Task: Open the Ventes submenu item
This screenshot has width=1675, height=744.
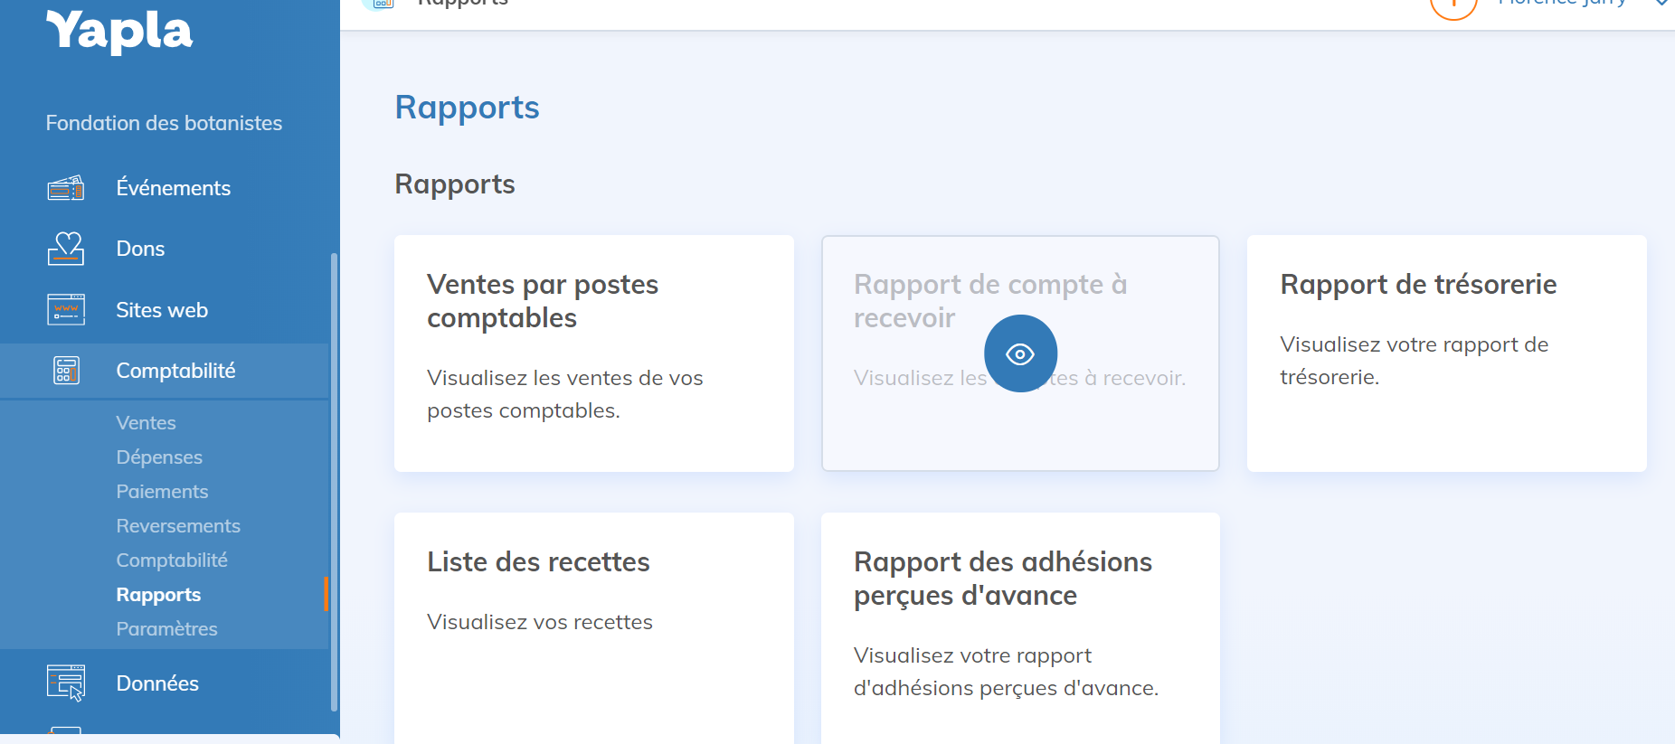Action: (x=146, y=423)
